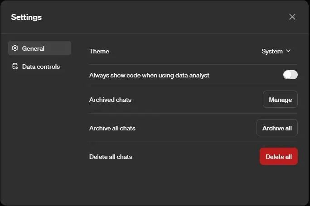310x206 pixels.
Task: Click the Archived chats label
Action: tap(110, 100)
